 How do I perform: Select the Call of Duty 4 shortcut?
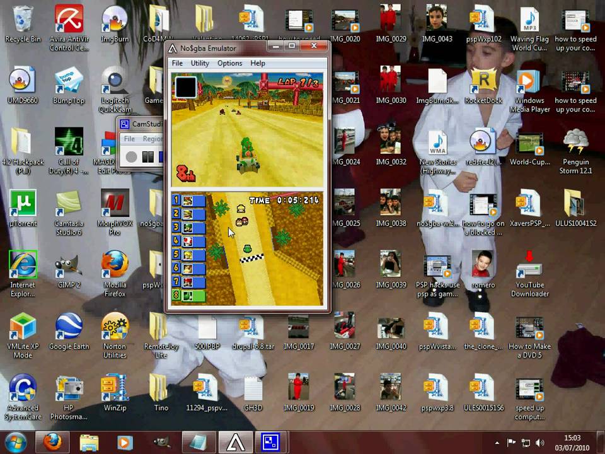[x=69, y=151]
